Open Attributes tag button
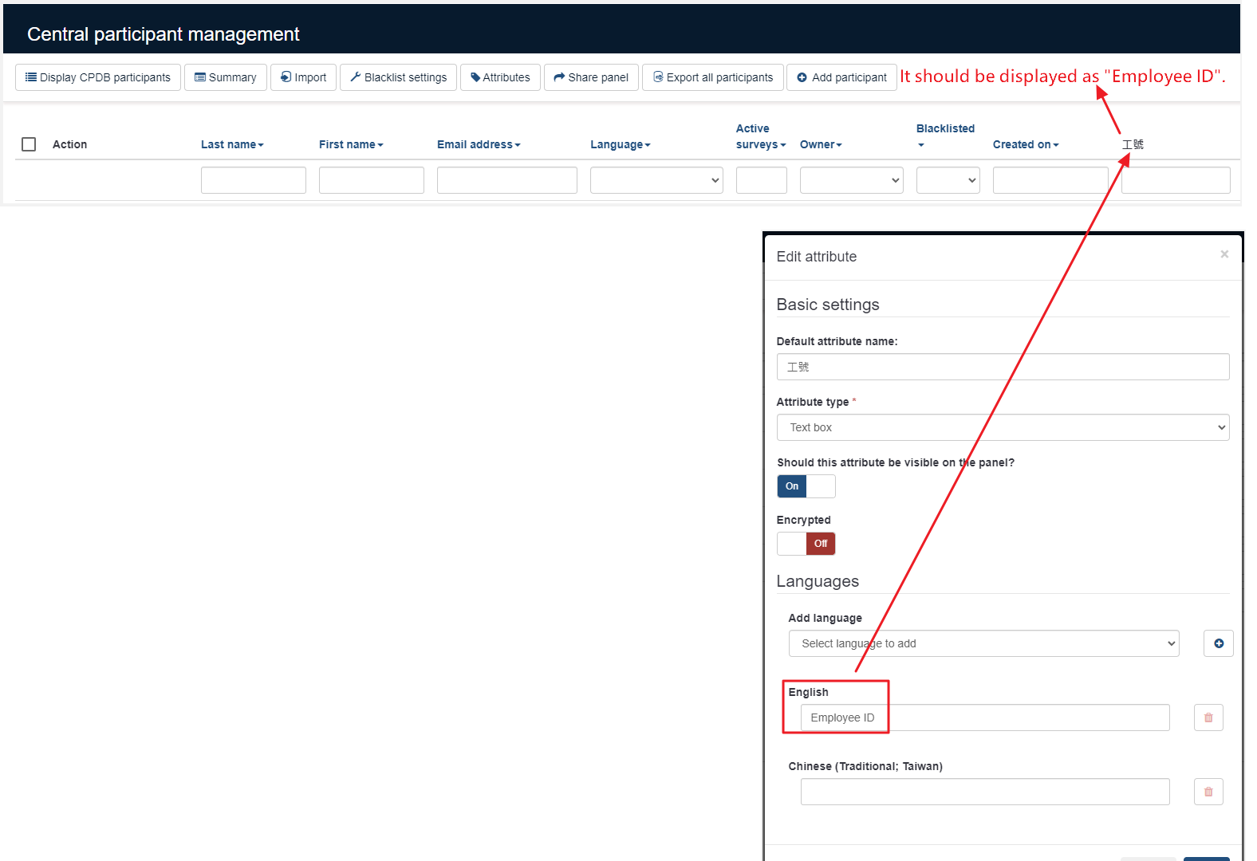The width and height of the screenshot is (1257, 861). (499, 77)
